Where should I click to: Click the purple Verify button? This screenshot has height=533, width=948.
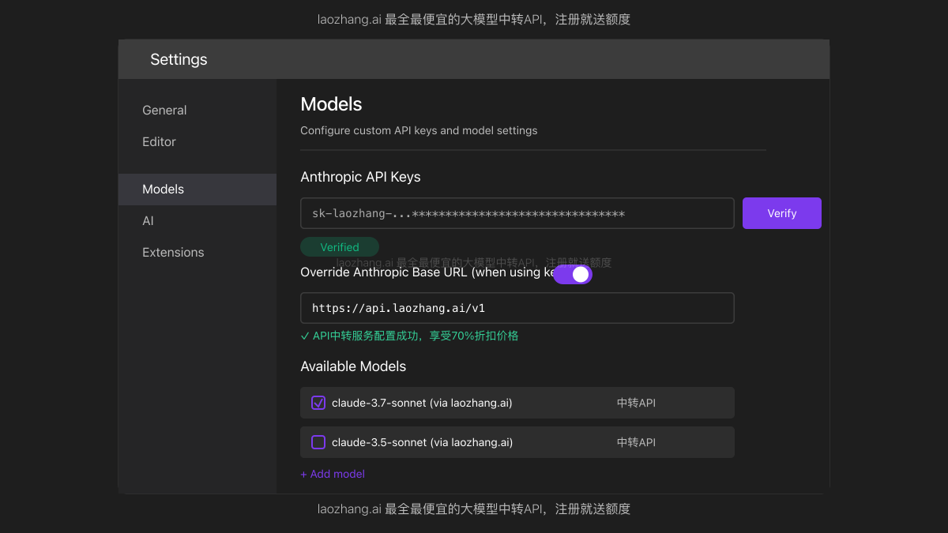coord(782,213)
